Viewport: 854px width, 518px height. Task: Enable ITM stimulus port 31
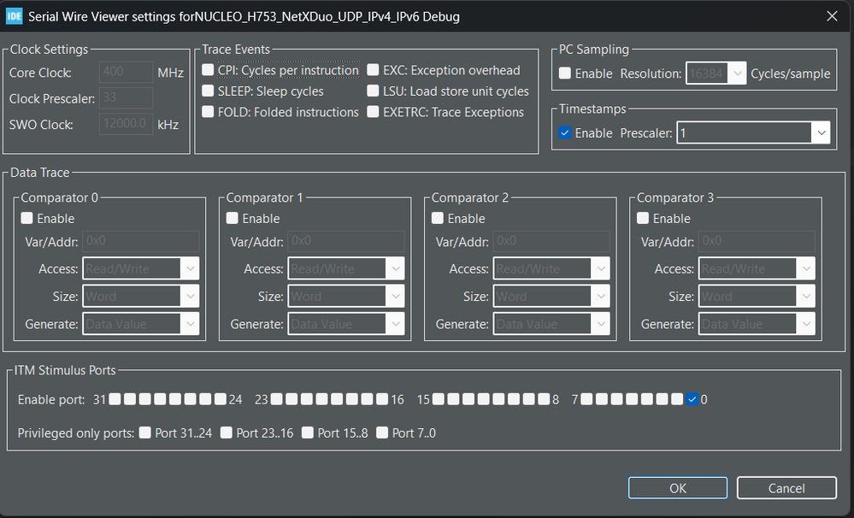coord(115,399)
